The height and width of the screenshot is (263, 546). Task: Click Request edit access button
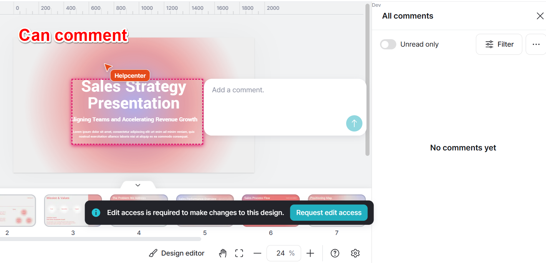pyautogui.click(x=329, y=213)
